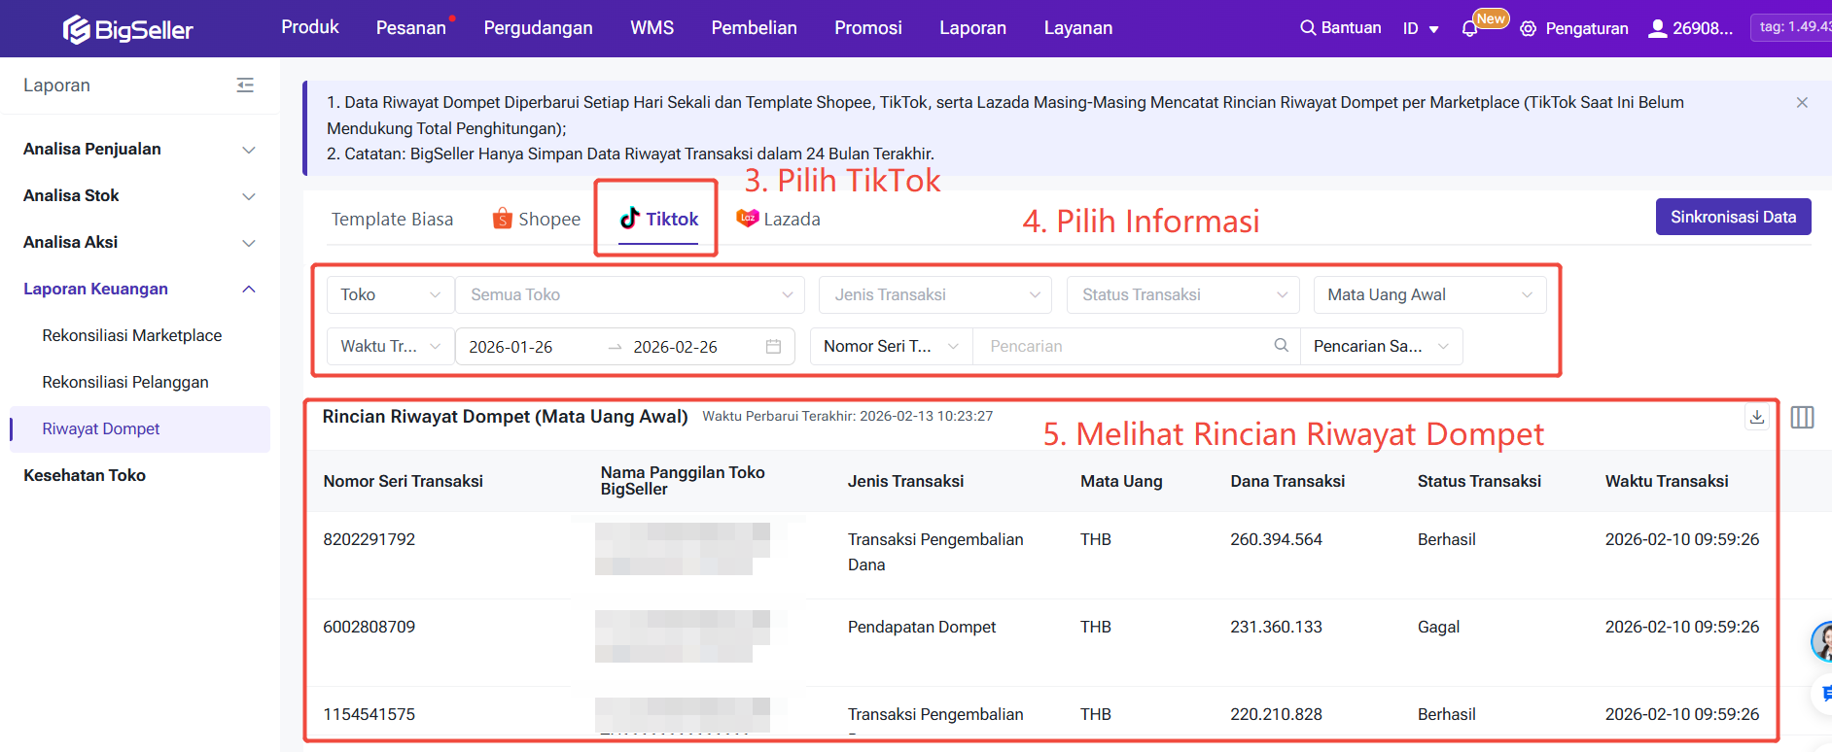Switch to the Lazada tab
Screen dimensions: 1832x752
pyautogui.click(x=779, y=220)
